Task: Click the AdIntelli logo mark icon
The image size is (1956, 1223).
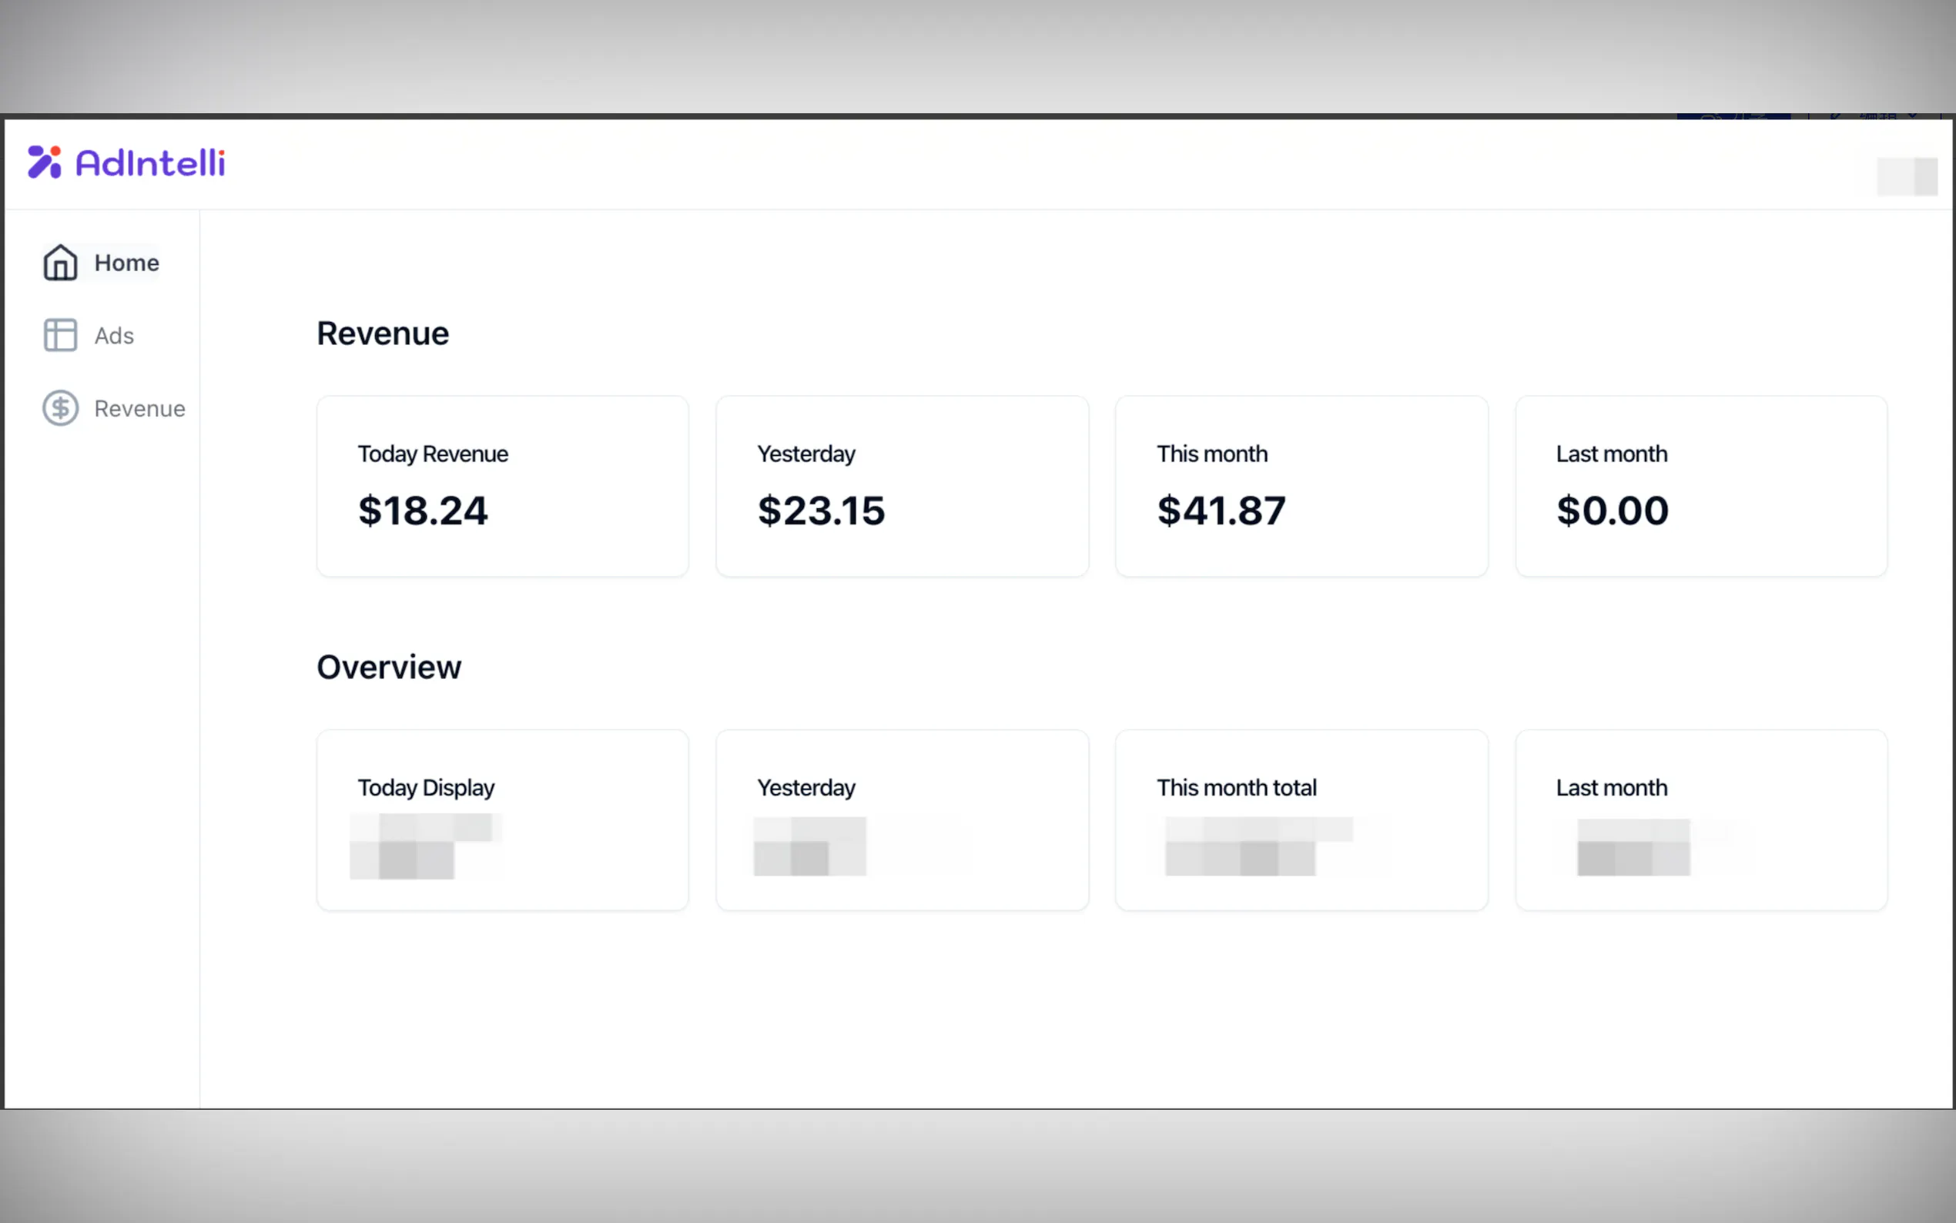Action: (x=45, y=162)
